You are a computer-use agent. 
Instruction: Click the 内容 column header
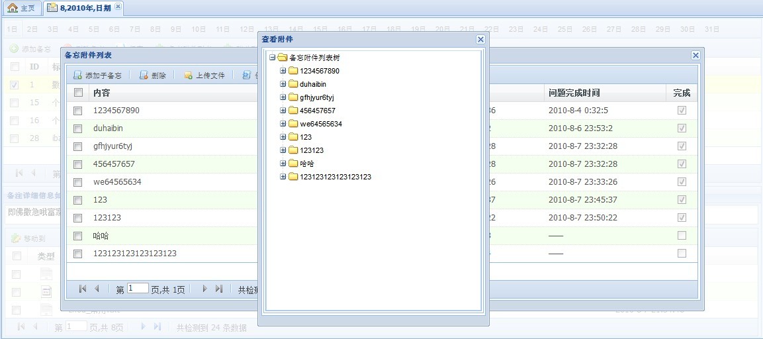(x=102, y=93)
